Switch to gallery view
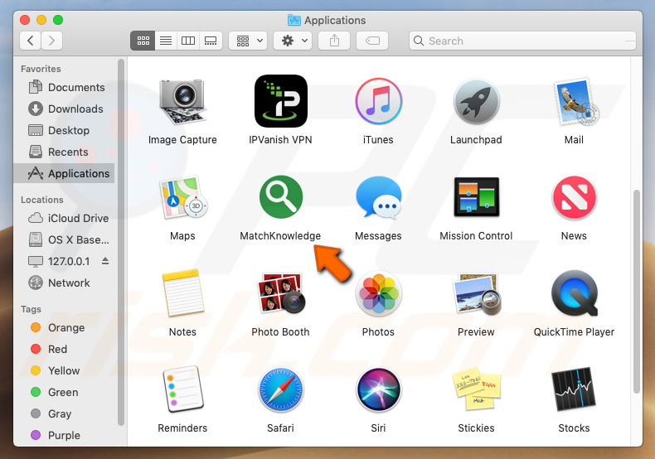Image resolution: width=655 pixels, height=459 pixels. click(211, 41)
